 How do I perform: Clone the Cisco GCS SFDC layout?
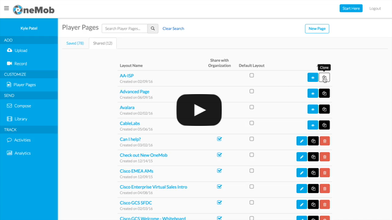coord(313,205)
